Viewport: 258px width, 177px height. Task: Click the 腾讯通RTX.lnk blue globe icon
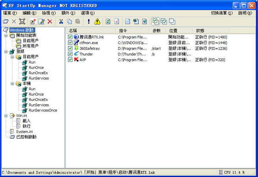point(76,37)
